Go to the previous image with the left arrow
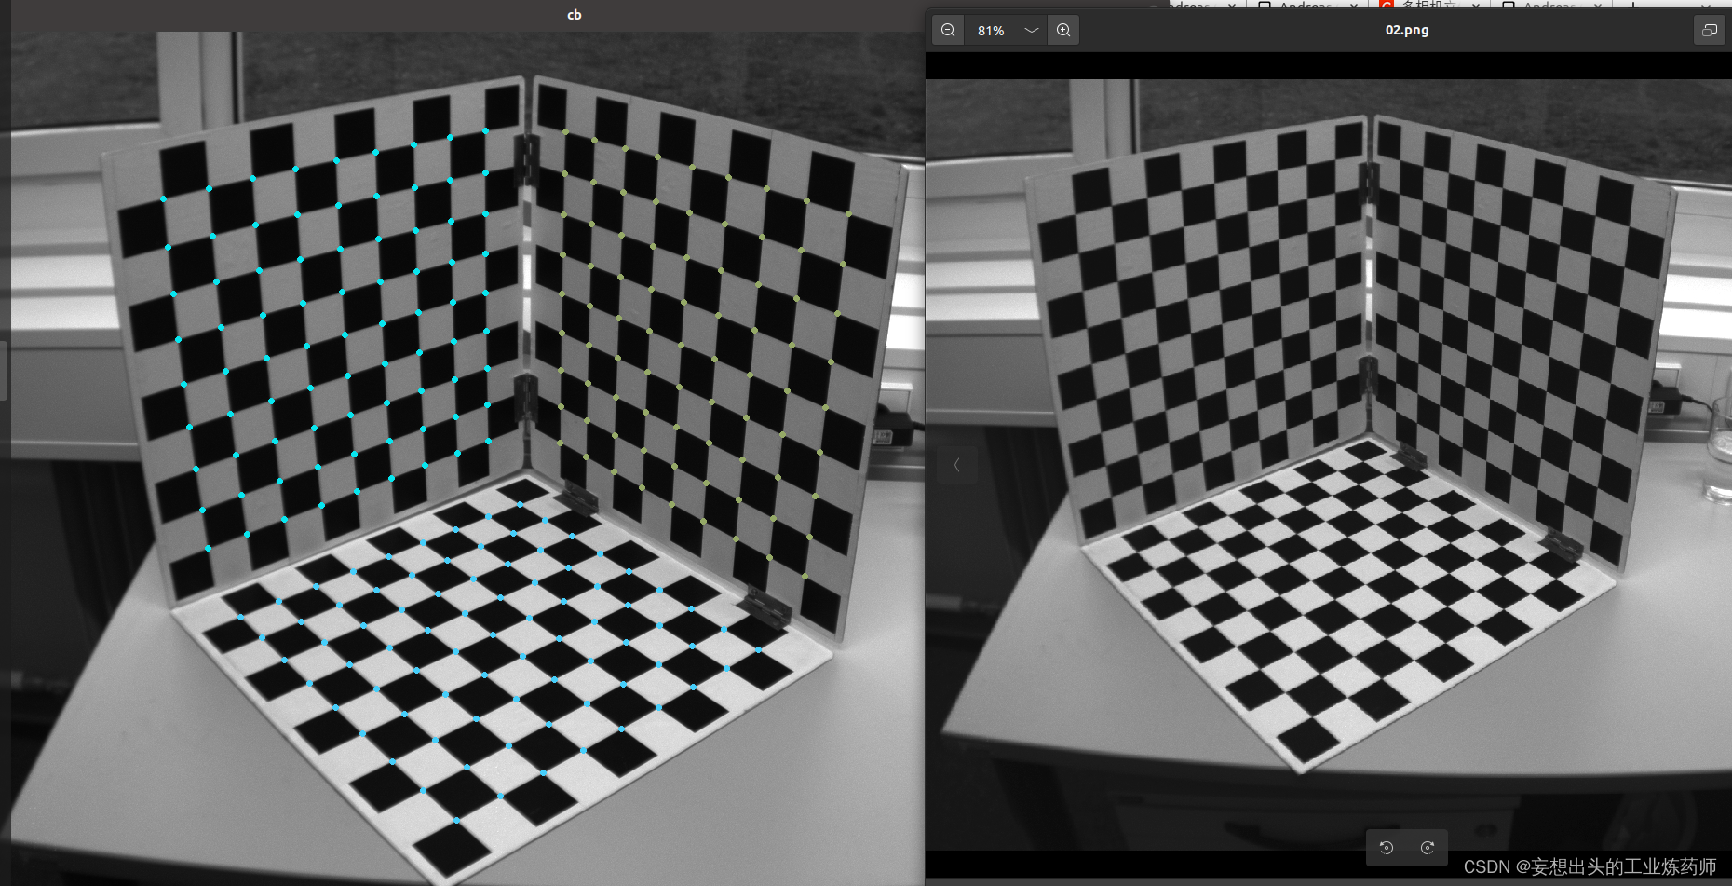The image size is (1732, 886). click(x=956, y=464)
